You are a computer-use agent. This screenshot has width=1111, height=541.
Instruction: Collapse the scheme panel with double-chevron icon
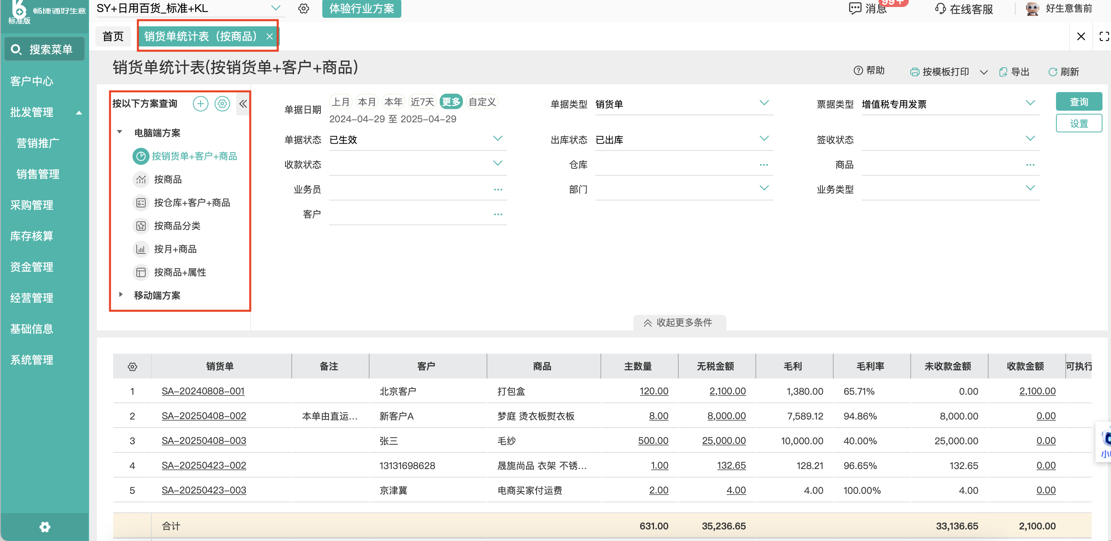243,104
